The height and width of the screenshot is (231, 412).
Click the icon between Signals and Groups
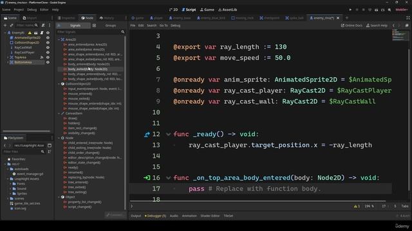[94, 26]
